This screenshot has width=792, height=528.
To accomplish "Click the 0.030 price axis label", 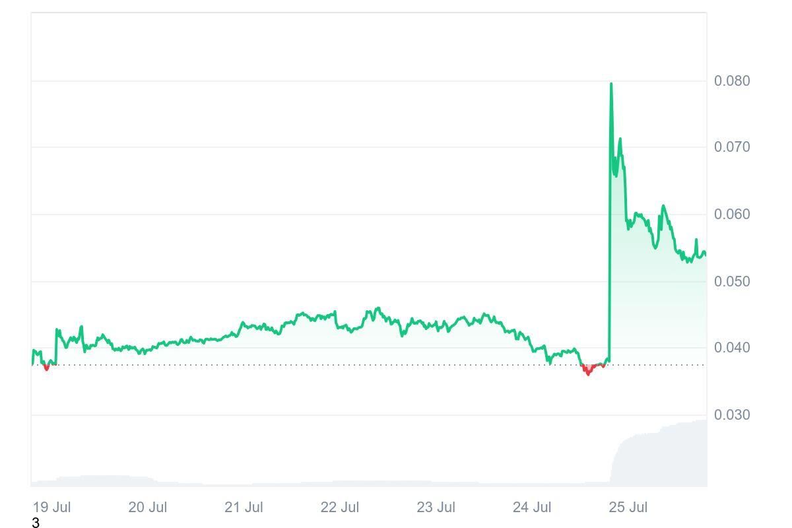I will coord(732,415).
